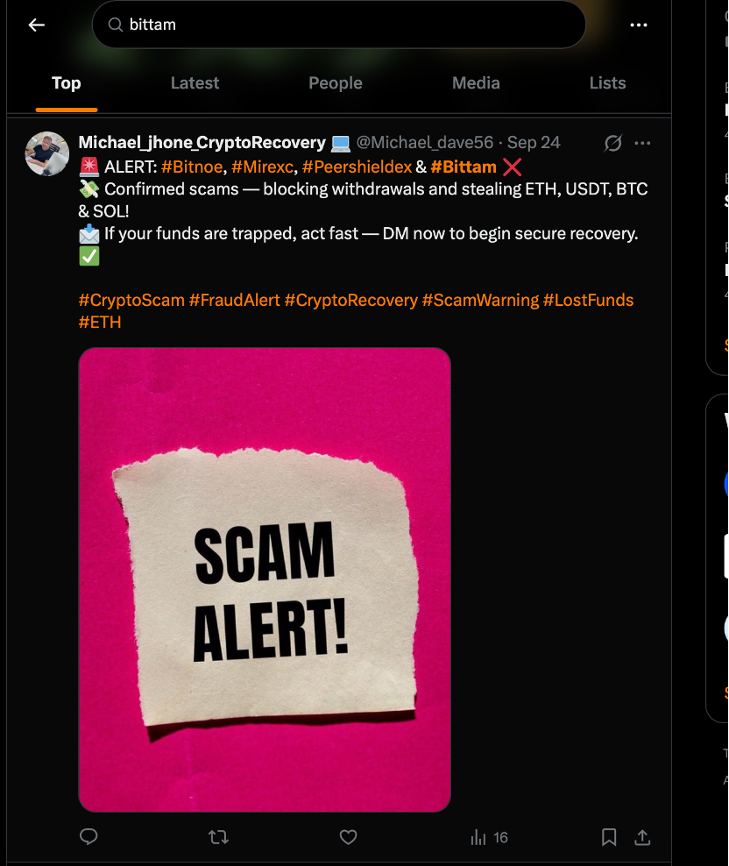Click the Grok explain post icon
Image resolution: width=729 pixels, height=866 pixels.
click(613, 143)
